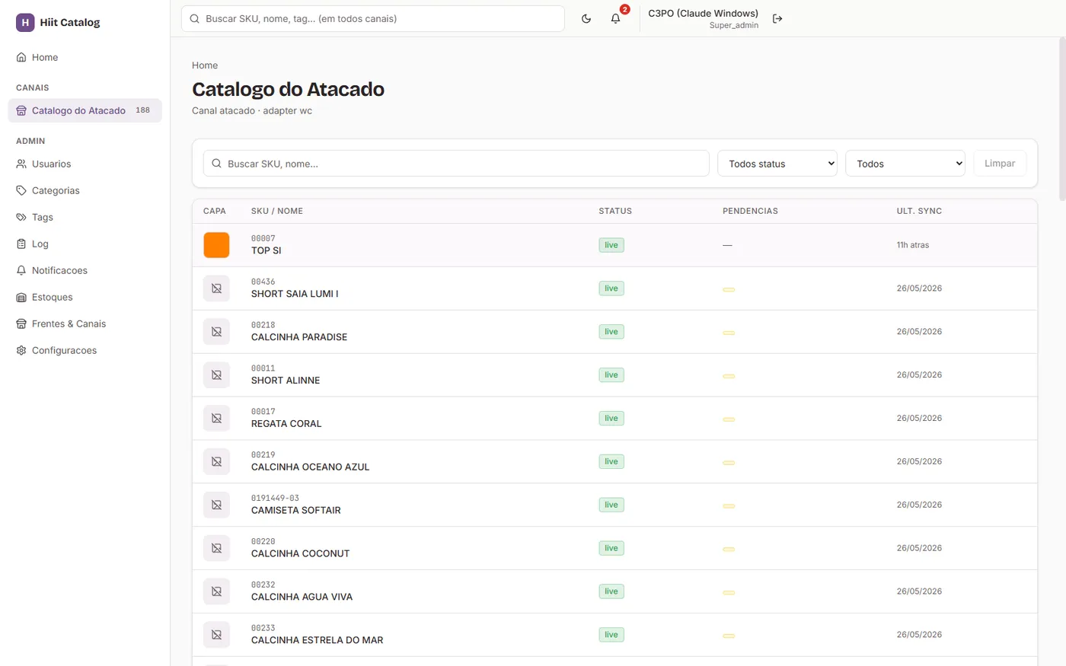Focus the catalog Buscar SKU, nome field
Image resolution: width=1066 pixels, height=666 pixels.
456,164
